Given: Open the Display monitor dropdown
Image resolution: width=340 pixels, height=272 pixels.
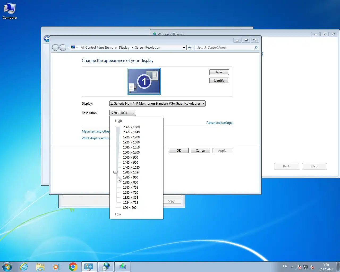Looking at the screenshot, I should tap(157, 104).
